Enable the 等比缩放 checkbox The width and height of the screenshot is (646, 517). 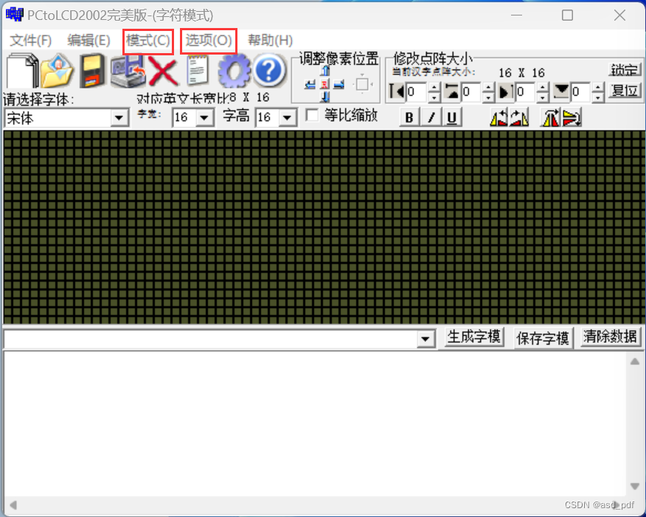click(312, 115)
